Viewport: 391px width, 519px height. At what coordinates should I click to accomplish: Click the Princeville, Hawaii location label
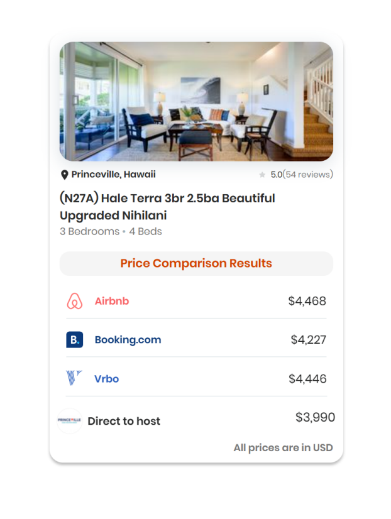pos(114,174)
